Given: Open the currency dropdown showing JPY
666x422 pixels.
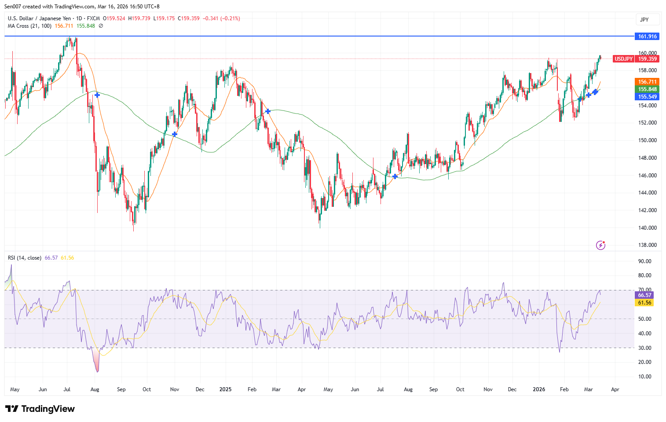Looking at the screenshot, I should 647,19.
